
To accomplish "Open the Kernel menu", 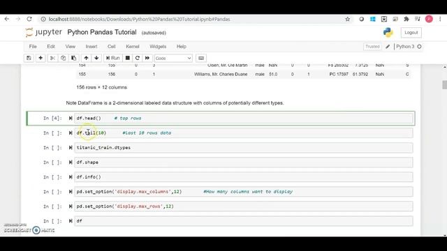I will pos(133,47).
